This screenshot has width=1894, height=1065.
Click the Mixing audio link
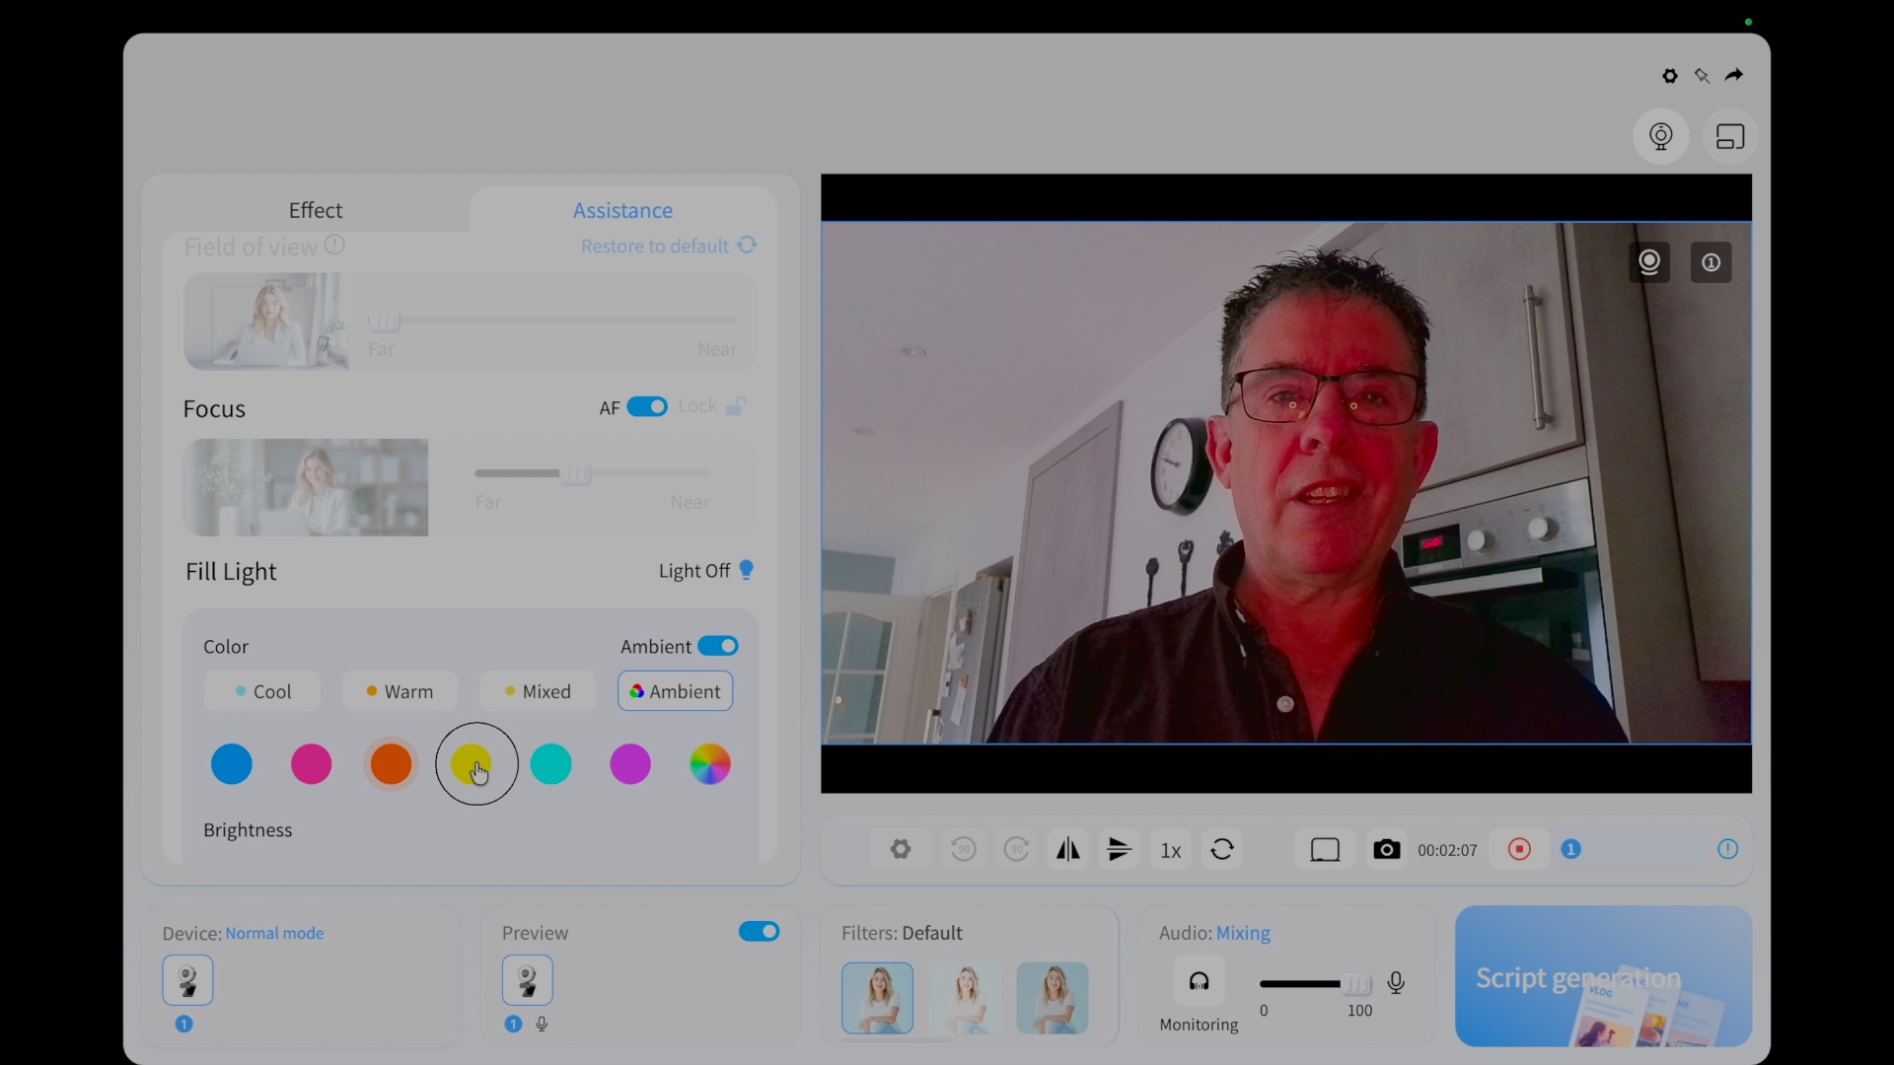(1243, 933)
